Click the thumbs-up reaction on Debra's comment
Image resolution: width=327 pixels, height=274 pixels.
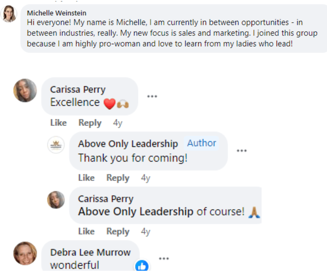tap(142, 267)
